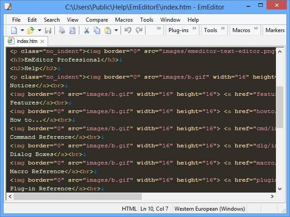Click the Save disk icon
Image resolution: width=290 pixels, height=217 pixels.
(x=48, y=30)
